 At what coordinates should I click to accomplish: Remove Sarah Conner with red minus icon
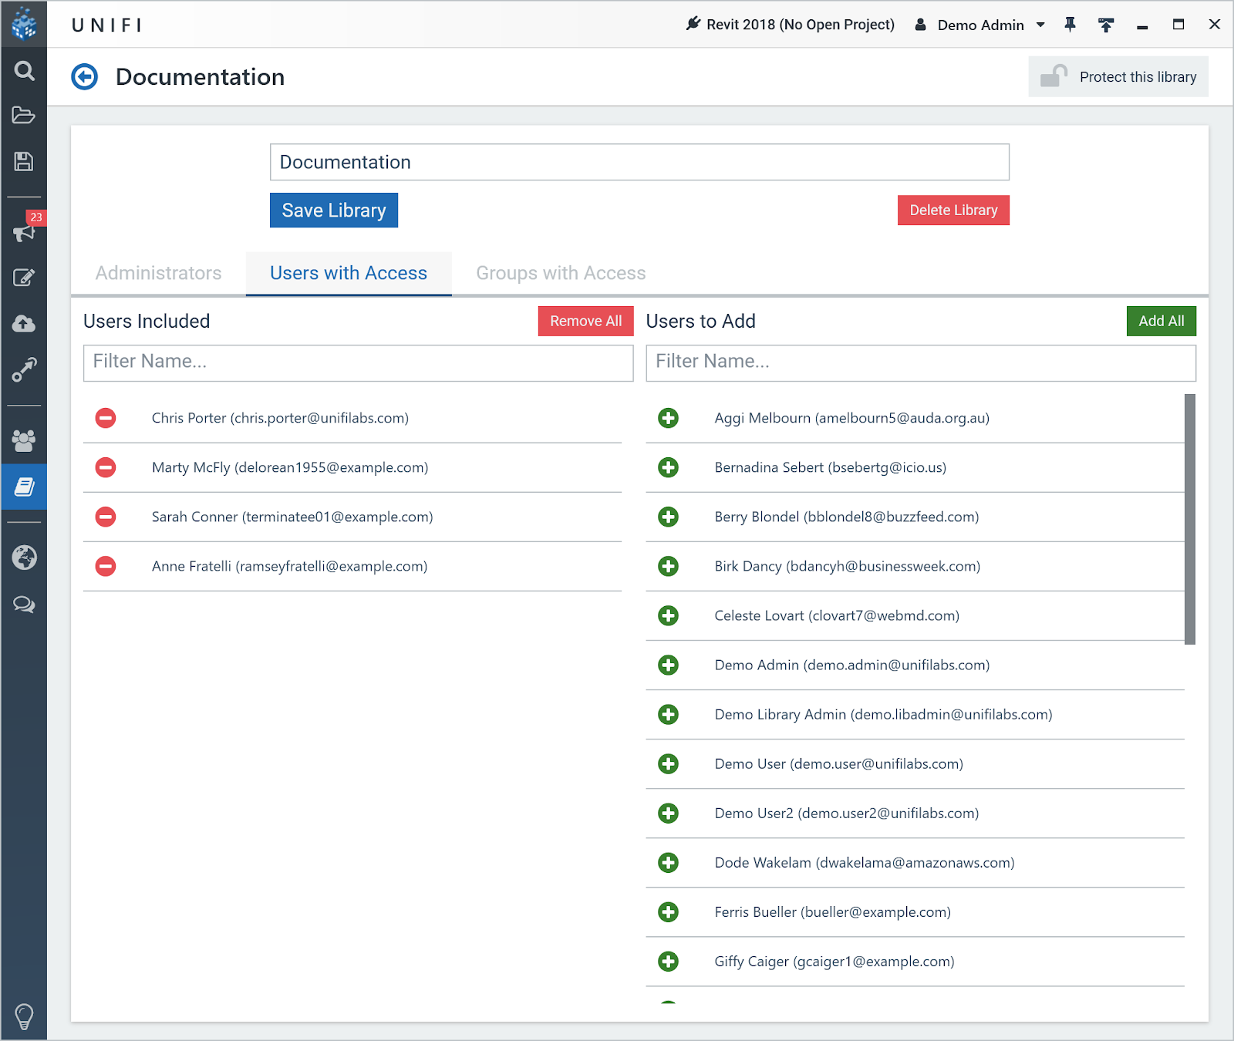pyautogui.click(x=106, y=517)
